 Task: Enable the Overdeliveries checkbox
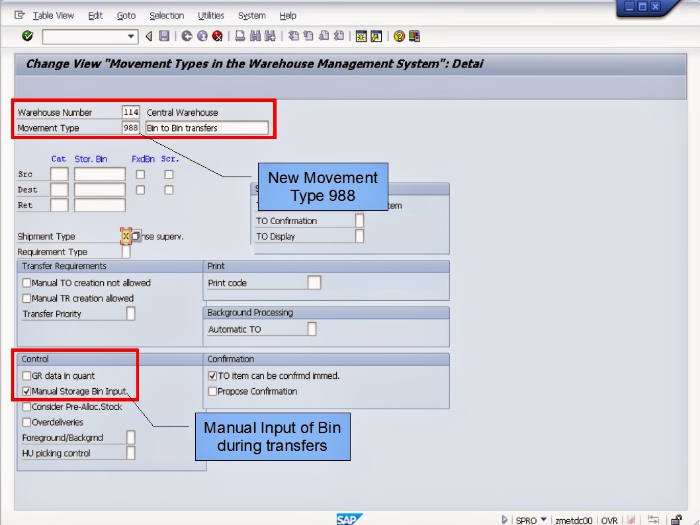pos(26,422)
